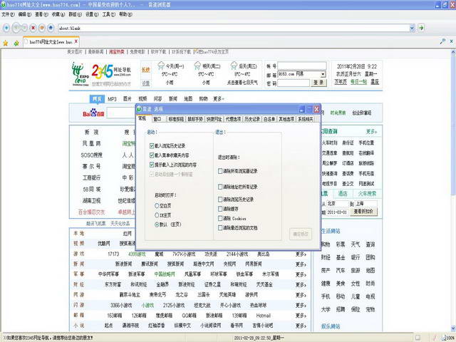This screenshot has height=342, width=456.
Task: Refresh the page with the orange icon
Action: 42,28
